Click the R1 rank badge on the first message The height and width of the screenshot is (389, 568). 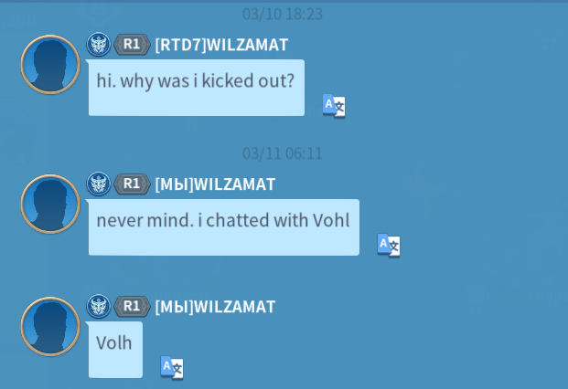coord(132,45)
